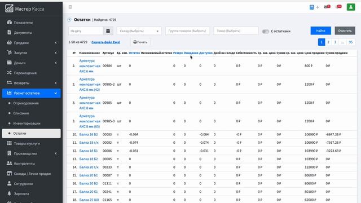Sort by the Ожидание column header
The image size is (361, 203).
coord(191,53)
